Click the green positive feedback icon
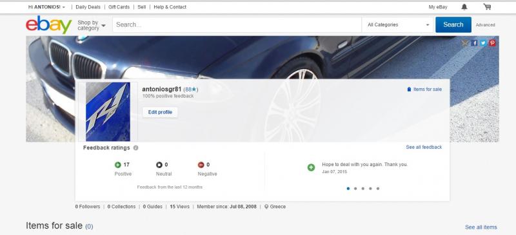Image resolution: width=516 pixels, height=235 pixels. click(118, 165)
